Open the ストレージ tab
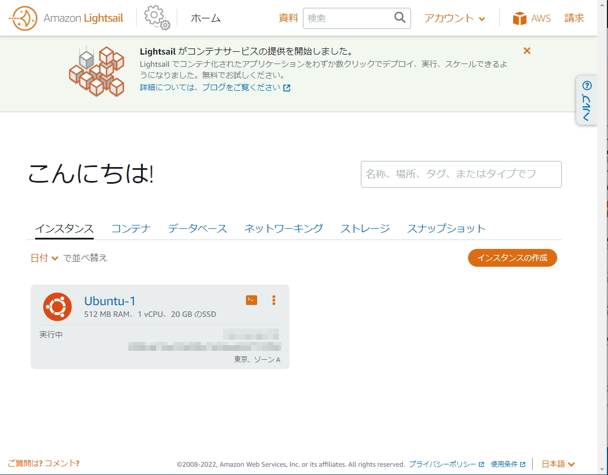 (x=365, y=228)
